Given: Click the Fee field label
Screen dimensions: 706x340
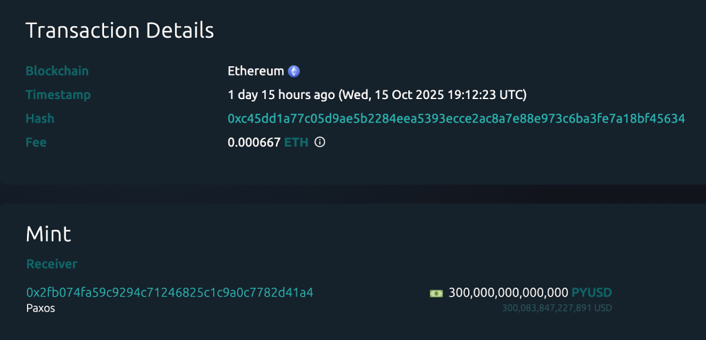Looking at the screenshot, I should [36, 142].
